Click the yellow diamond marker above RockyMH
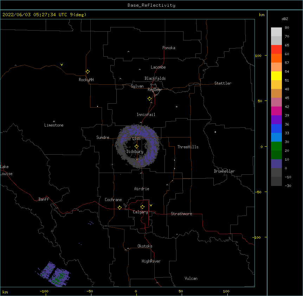 click(88, 71)
